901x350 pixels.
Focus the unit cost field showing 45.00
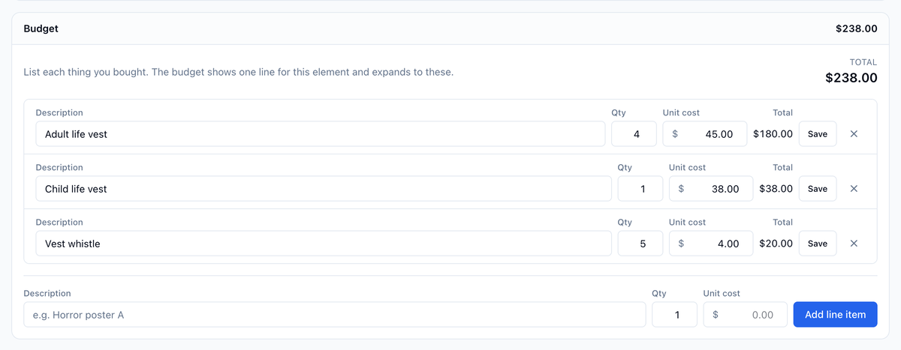(x=704, y=134)
